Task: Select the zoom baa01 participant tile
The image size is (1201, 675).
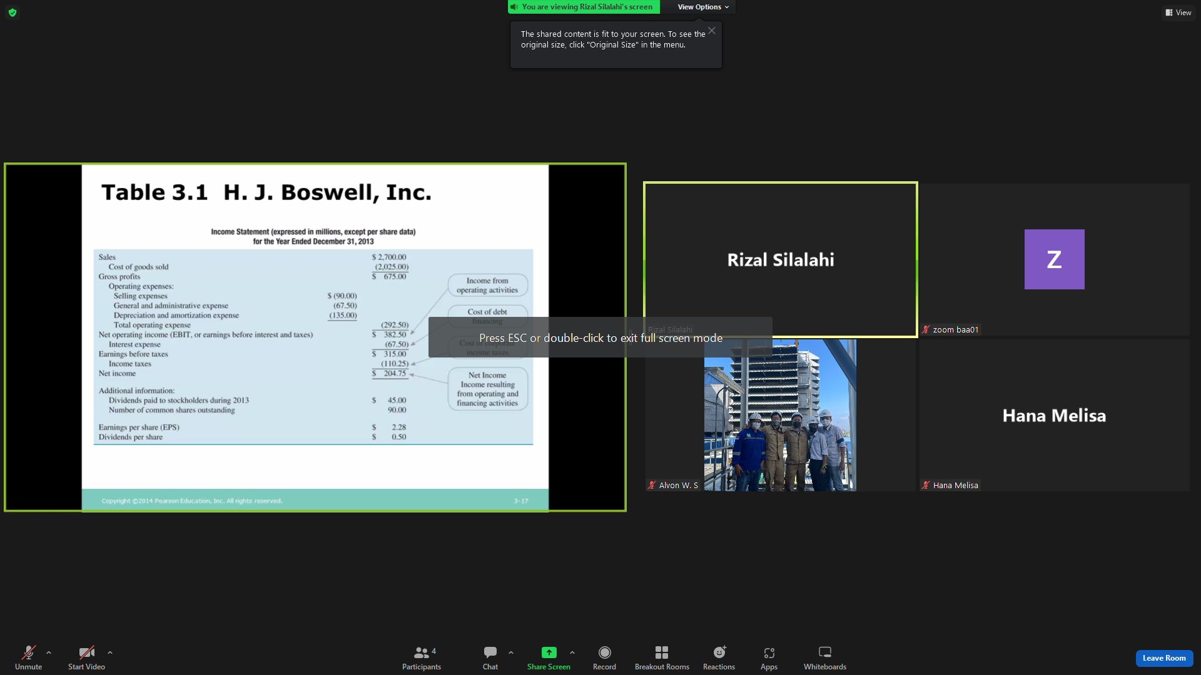Action: (1055, 259)
